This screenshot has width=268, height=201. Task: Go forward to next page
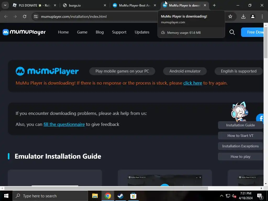coord(15,16)
